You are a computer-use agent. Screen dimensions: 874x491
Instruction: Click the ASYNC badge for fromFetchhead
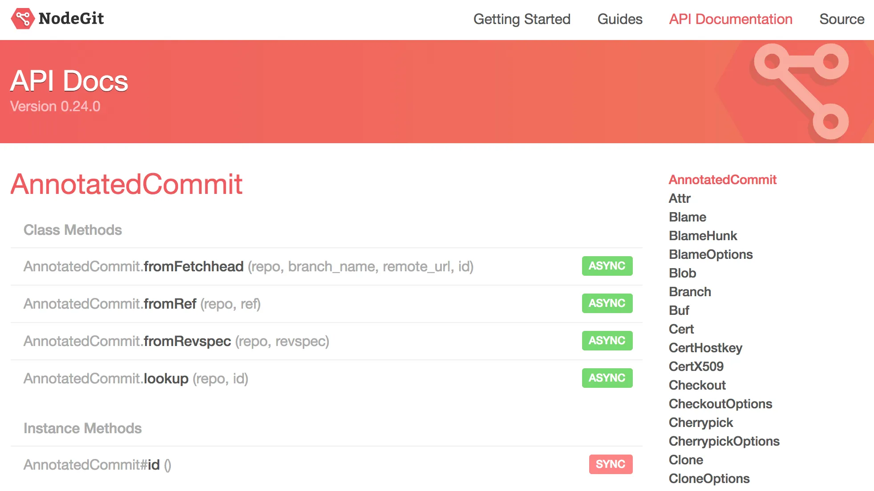[607, 266]
